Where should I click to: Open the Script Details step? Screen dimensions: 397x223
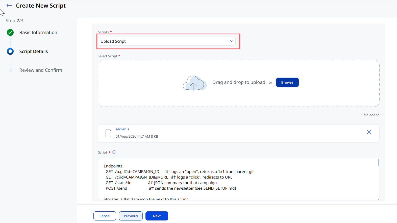pyautogui.click(x=34, y=52)
